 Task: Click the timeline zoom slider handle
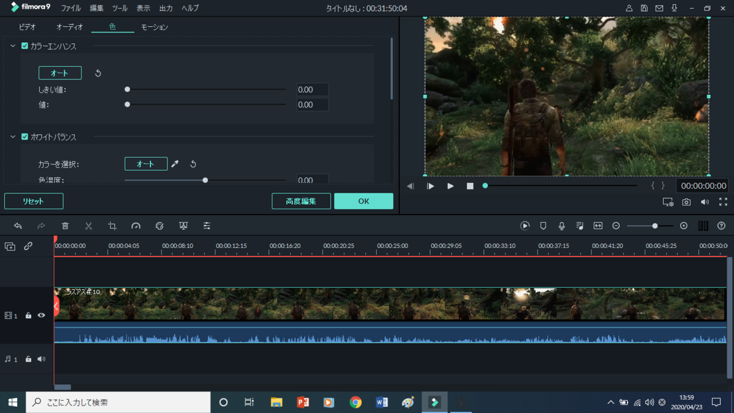coord(654,226)
